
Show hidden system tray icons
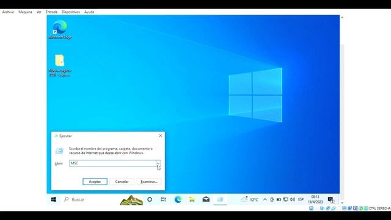[x=265, y=200]
